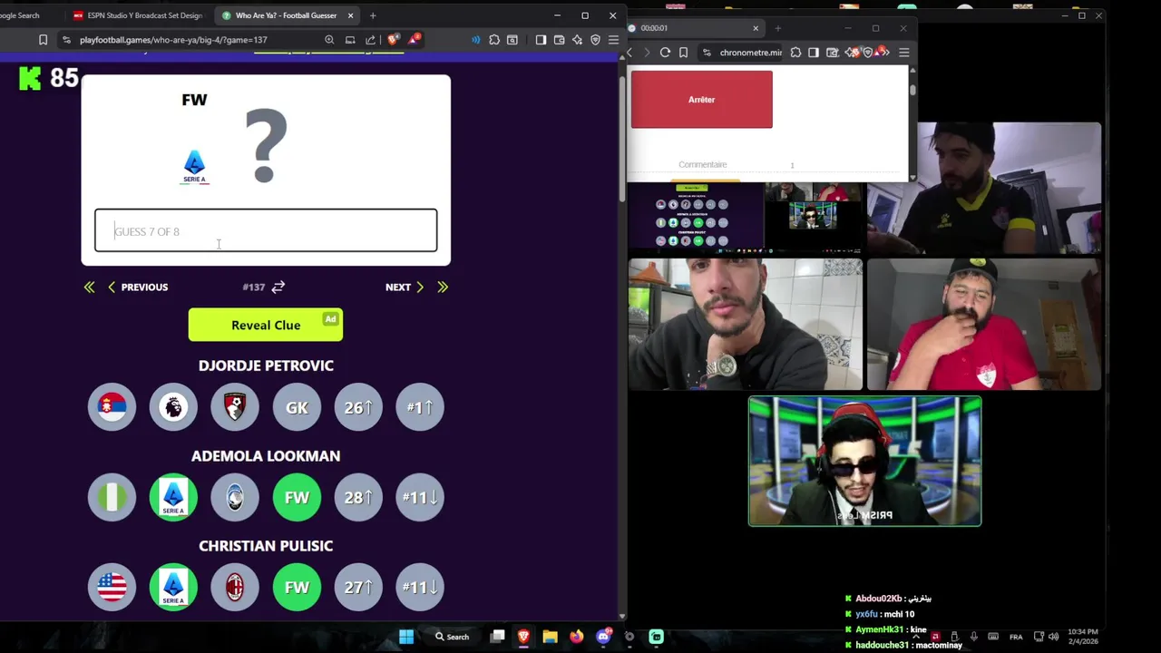The height and width of the screenshot is (653, 1161).
Task: Click Serbia flag in Petrovic row
Action: (112, 407)
